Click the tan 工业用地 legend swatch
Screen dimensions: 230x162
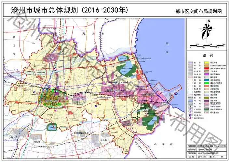[x=206, y=71]
